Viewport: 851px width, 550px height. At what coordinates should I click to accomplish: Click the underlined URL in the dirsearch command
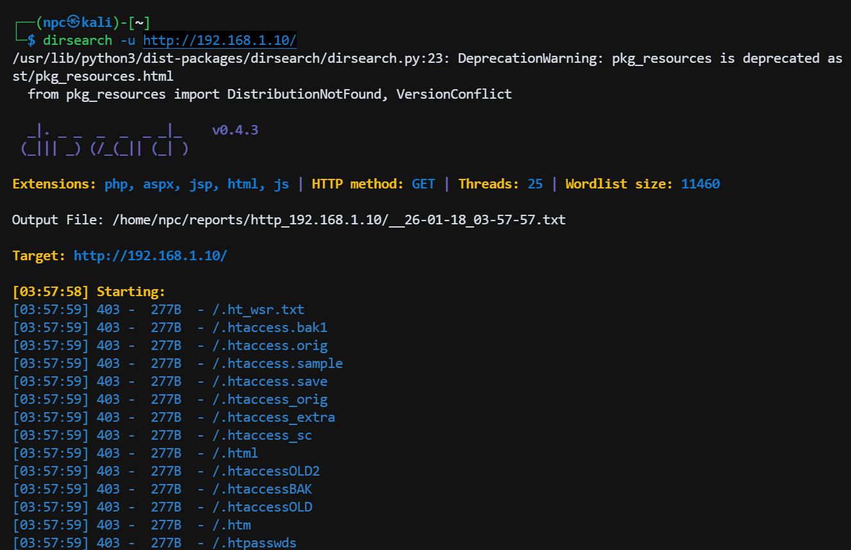(219, 40)
